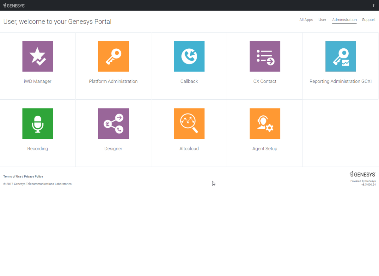Click the Designer label
Image resolution: width=379 pixels, height=276 pixels.
(113, 149)
